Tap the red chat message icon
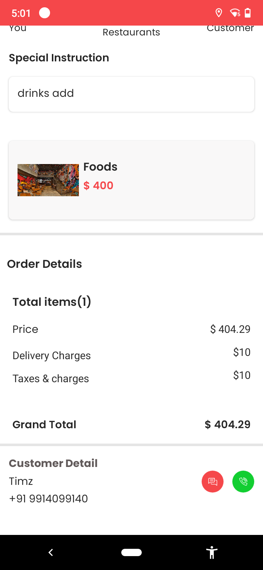 [213, 482]
